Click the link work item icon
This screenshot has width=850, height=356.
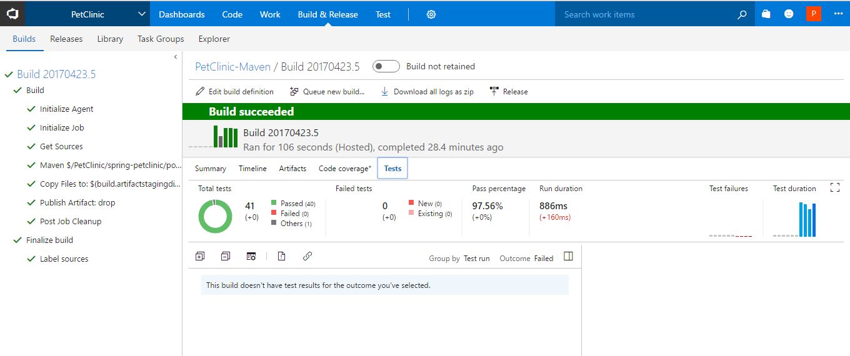307,256
